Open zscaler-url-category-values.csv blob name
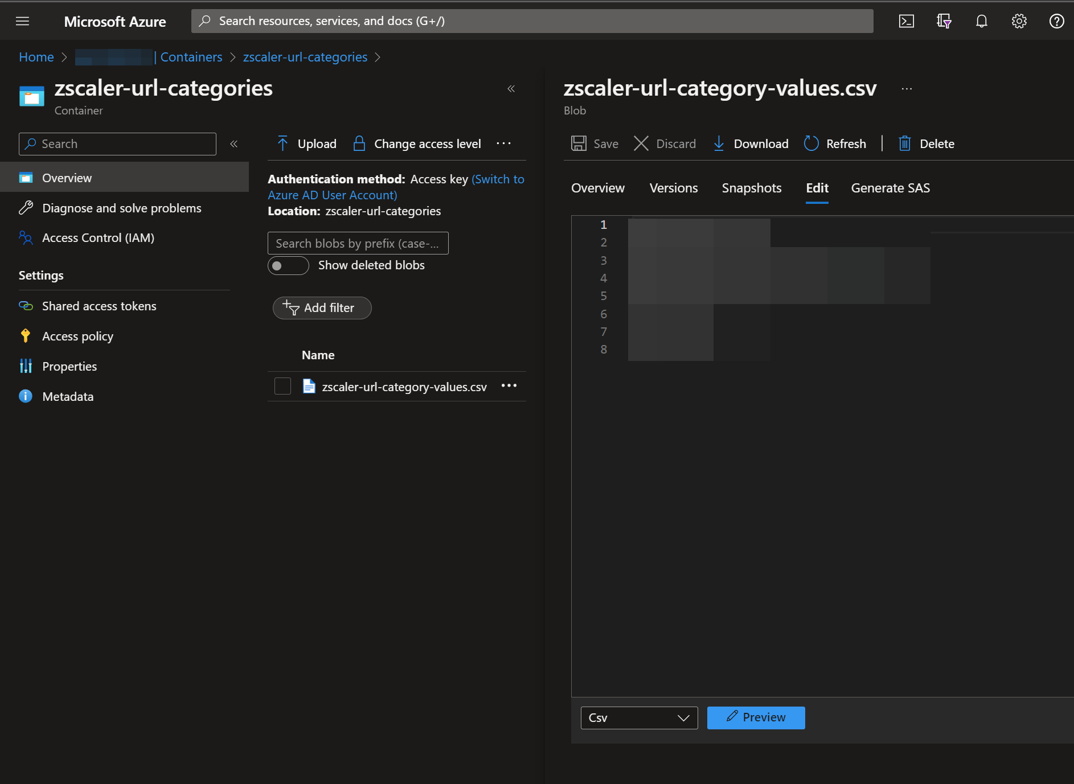This screenshot has height=784, width=1074. 404,387
